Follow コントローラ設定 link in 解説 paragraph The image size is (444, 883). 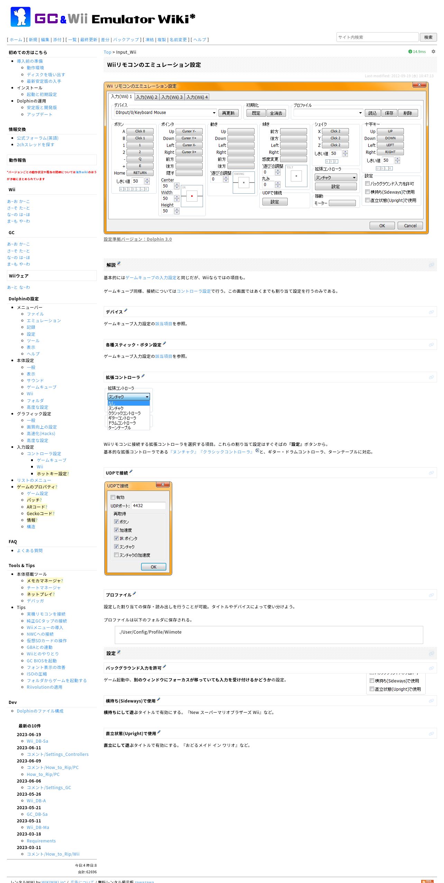tap(194, 291)
